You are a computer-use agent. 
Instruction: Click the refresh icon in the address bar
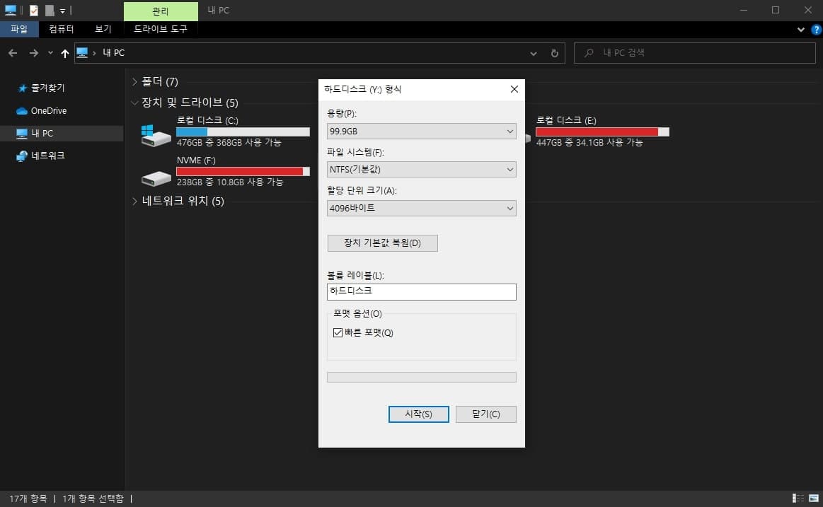tap(554, 52)
